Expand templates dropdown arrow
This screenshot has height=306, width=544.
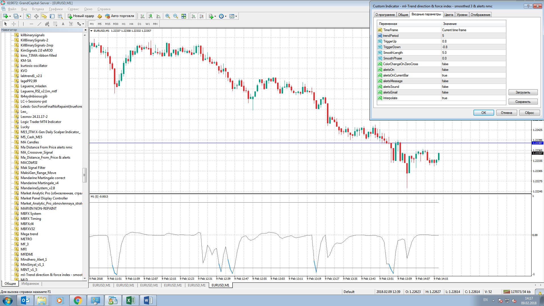pyautogui.click(x=236, y=16)
